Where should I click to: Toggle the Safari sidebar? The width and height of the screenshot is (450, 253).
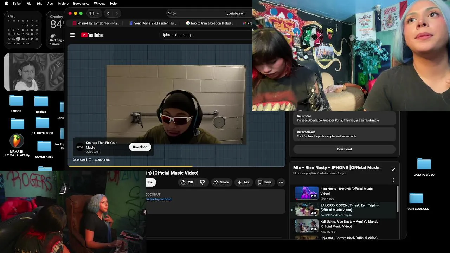91,13
